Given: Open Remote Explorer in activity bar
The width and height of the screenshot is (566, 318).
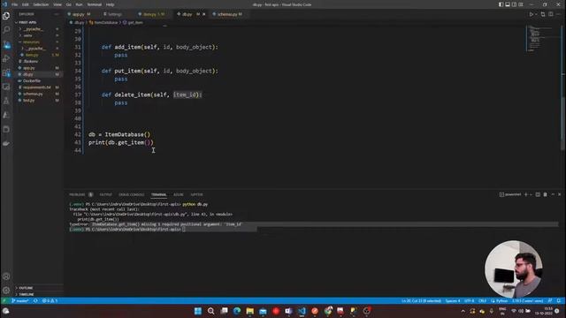Looking at the screenshot, I should (6, 87).
